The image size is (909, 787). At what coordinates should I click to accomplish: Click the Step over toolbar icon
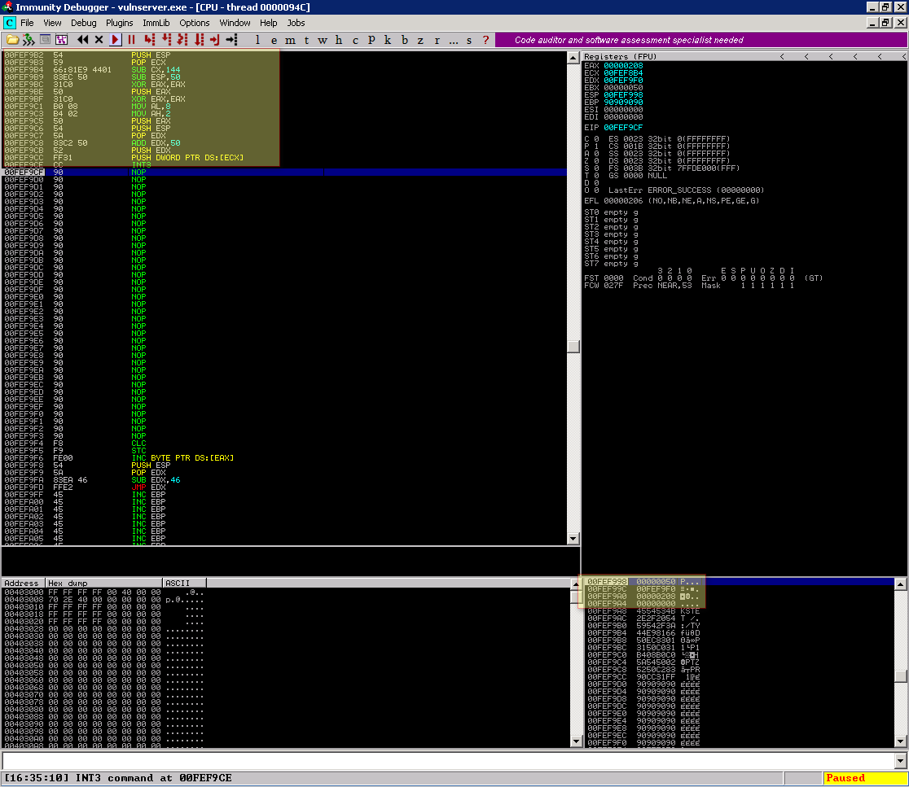pyautogui.click(x=166, y=40)
